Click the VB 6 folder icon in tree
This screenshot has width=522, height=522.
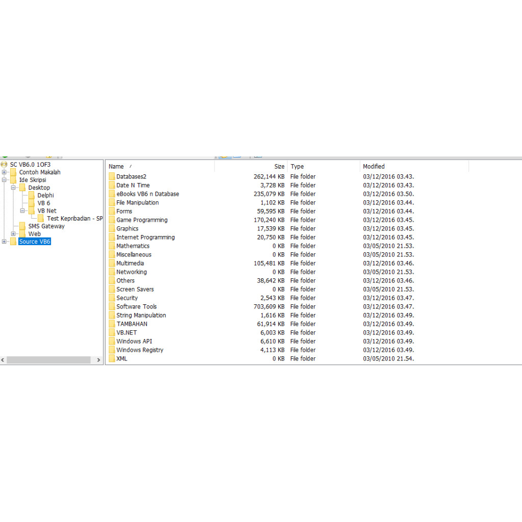(x=32, y=203)
